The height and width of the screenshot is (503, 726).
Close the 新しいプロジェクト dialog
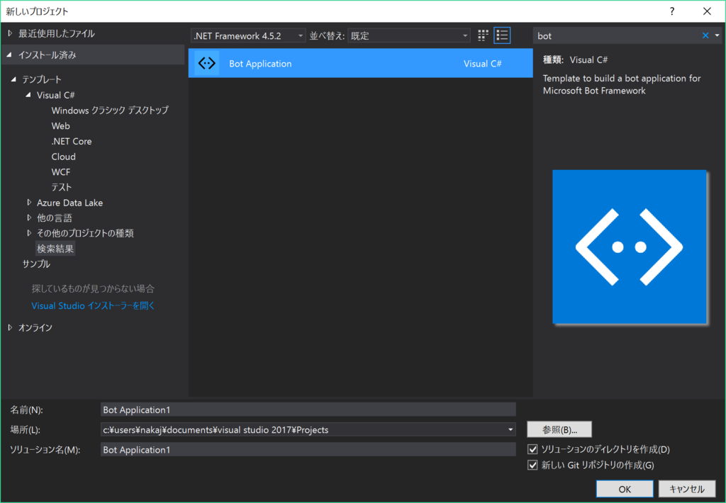coord(707,11)
